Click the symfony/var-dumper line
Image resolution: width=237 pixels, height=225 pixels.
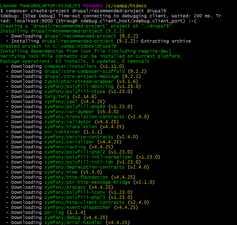click(62, 112)
